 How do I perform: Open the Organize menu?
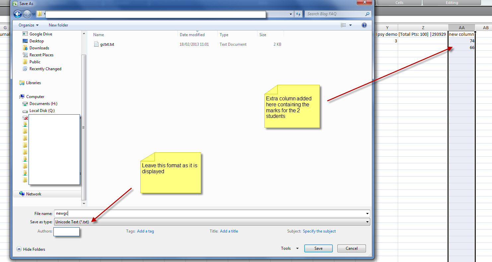pos(28,25)
